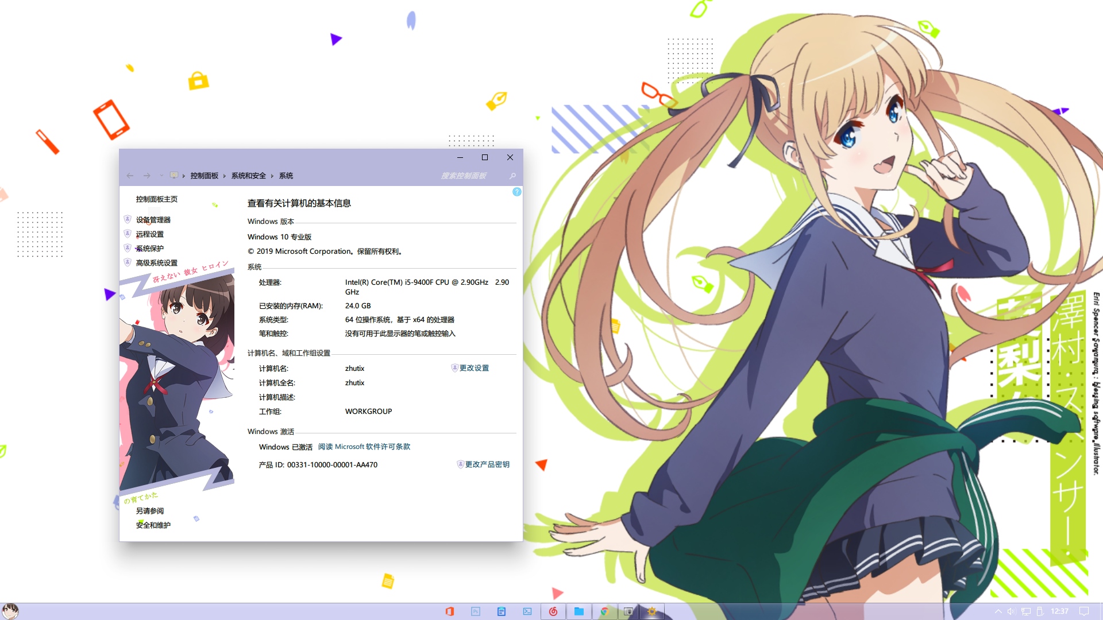Click the back navigation arrow

[130, 176]
